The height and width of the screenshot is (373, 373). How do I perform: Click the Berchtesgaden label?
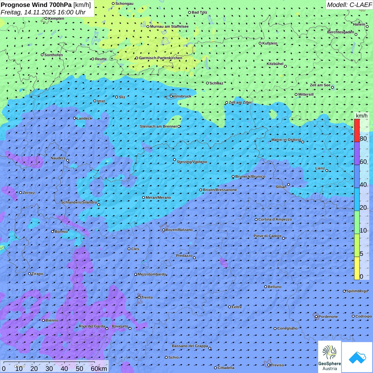(340, 32)
